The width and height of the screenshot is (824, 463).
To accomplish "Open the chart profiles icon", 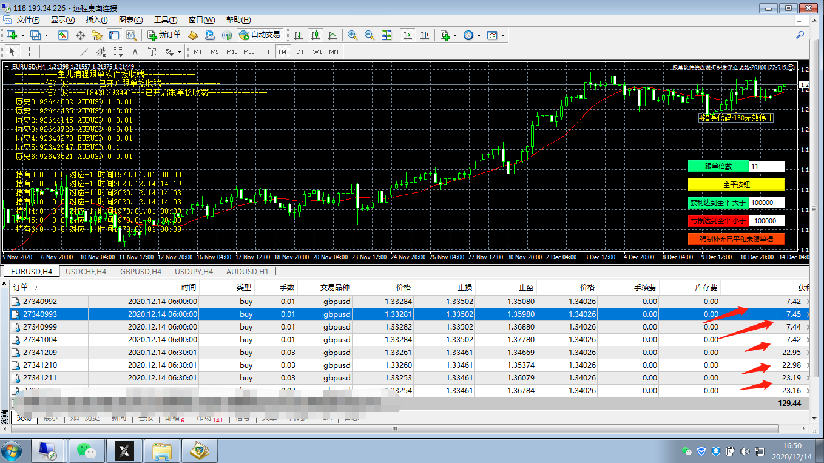I will 35,35.
